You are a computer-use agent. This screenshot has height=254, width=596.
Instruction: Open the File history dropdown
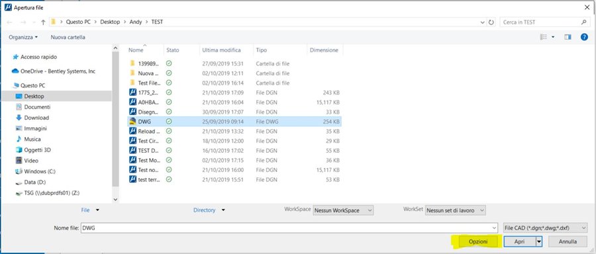[91, 210]
